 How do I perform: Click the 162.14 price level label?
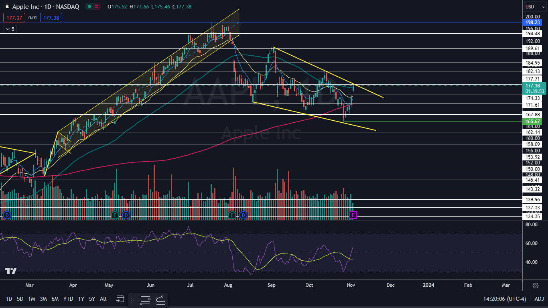click(x=533, y=132)
